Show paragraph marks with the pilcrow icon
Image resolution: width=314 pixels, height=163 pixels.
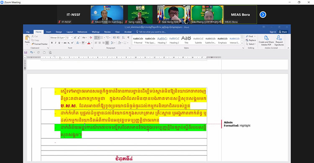point(129,38)
